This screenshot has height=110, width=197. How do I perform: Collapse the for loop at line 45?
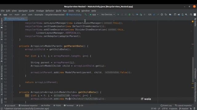point(13,56)
